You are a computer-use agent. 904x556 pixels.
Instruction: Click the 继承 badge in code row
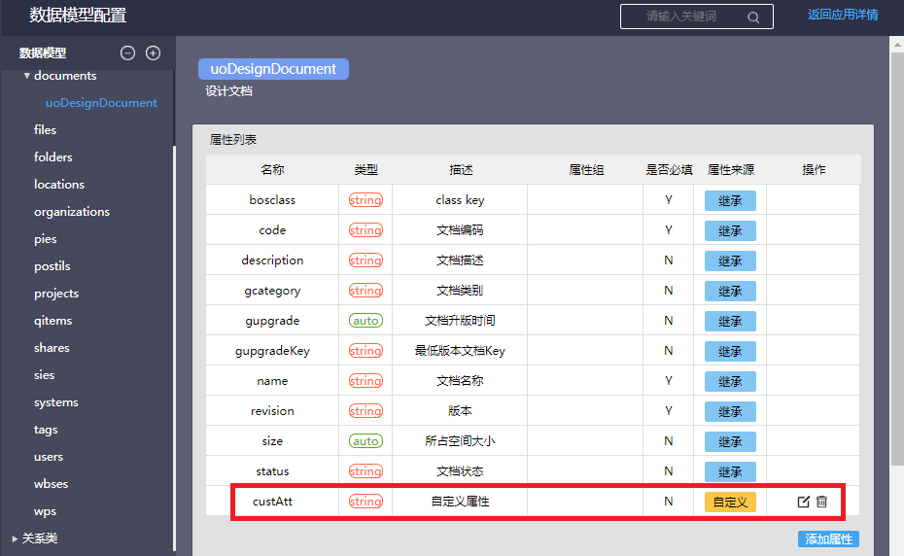click(730, 230)
